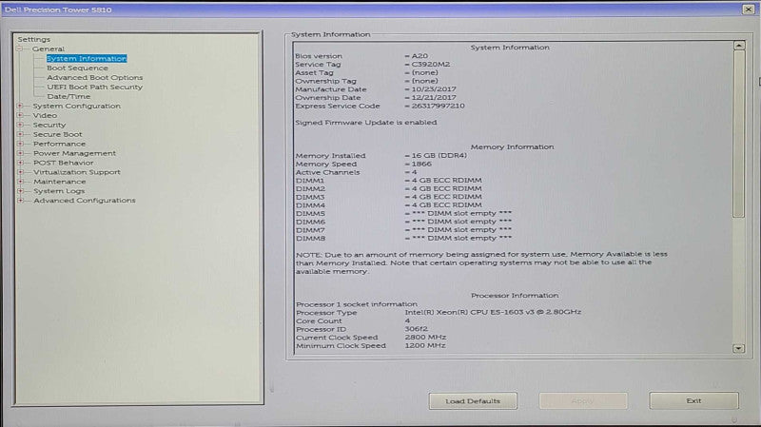The image size is (761, 427).
Task: Select the Virtualization Support label
Action: [77, 172]
